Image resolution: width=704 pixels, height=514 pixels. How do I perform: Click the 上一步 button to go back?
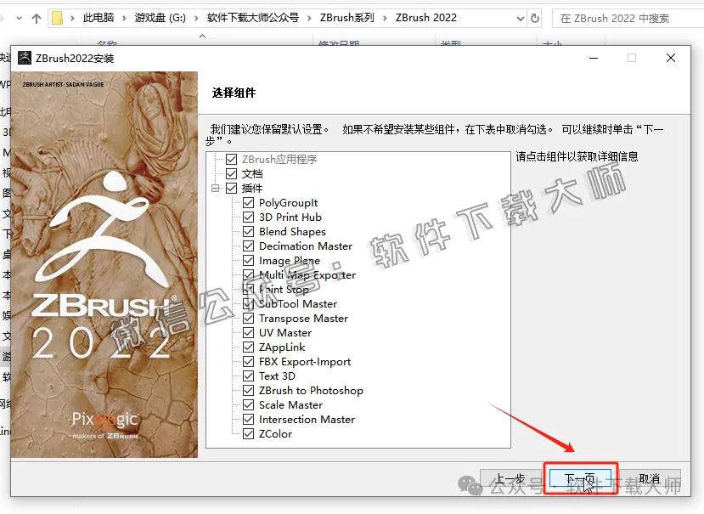click(x=510, y=477)
